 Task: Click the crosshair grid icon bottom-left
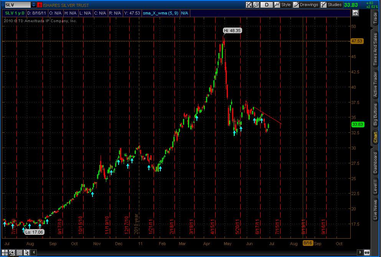pyautogui.click(x=5, y=252)
